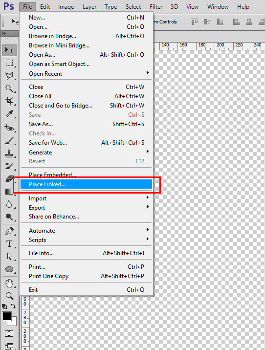Expand the Scripts submenu
Image resolution: width=265 pixels, height=350 pixels.
tap(86, 240)
